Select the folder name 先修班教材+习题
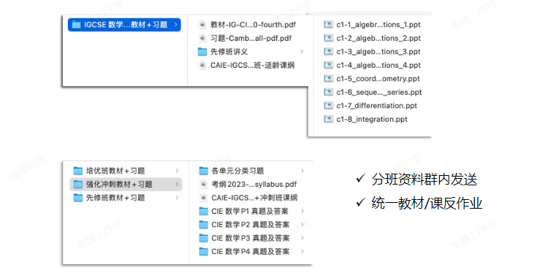The height and width of the screenshot is (278, 537). [115, 198]
